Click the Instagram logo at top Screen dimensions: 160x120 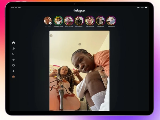click(79, 11)
